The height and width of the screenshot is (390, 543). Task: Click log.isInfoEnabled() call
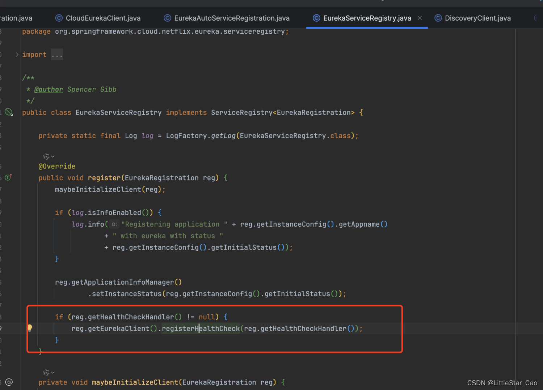pyautogui.click(x=110, y=213)
